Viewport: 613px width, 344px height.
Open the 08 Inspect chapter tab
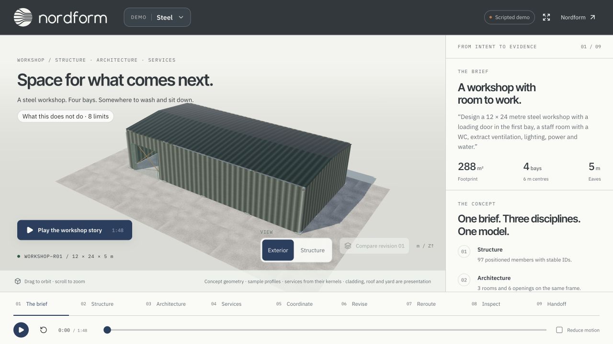coord(497,304)
